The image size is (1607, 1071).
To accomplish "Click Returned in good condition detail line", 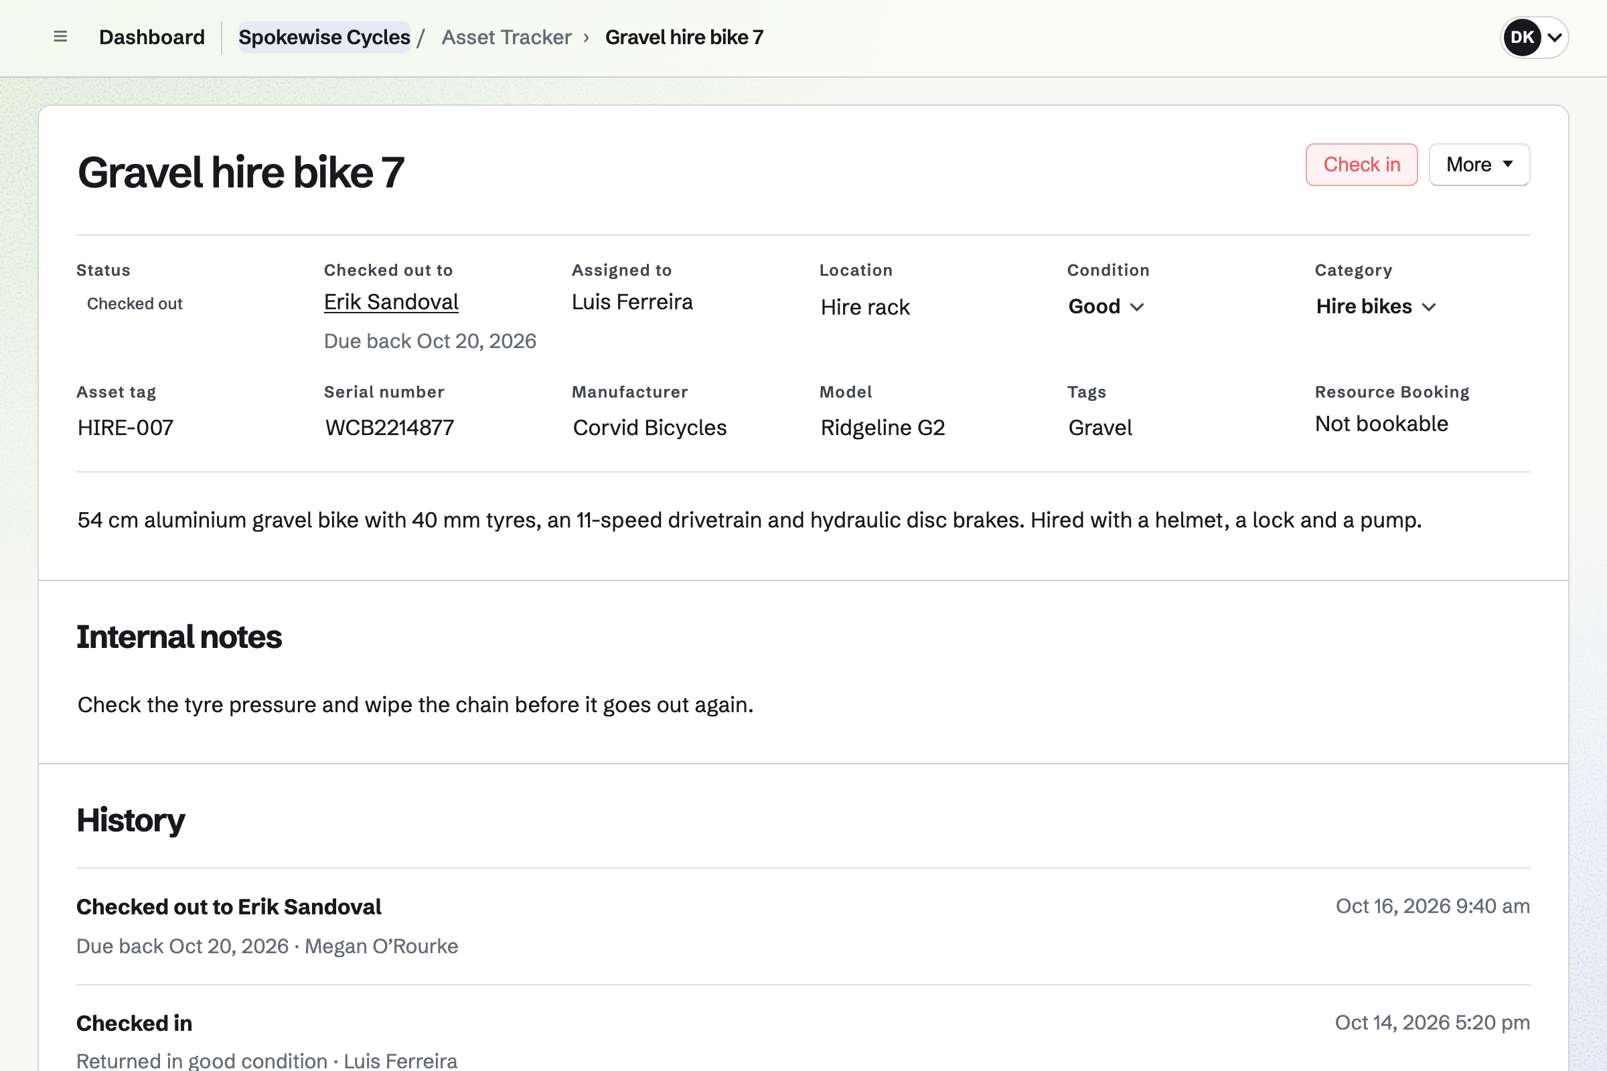I will pyautogui.click(x=266, y=1061).
